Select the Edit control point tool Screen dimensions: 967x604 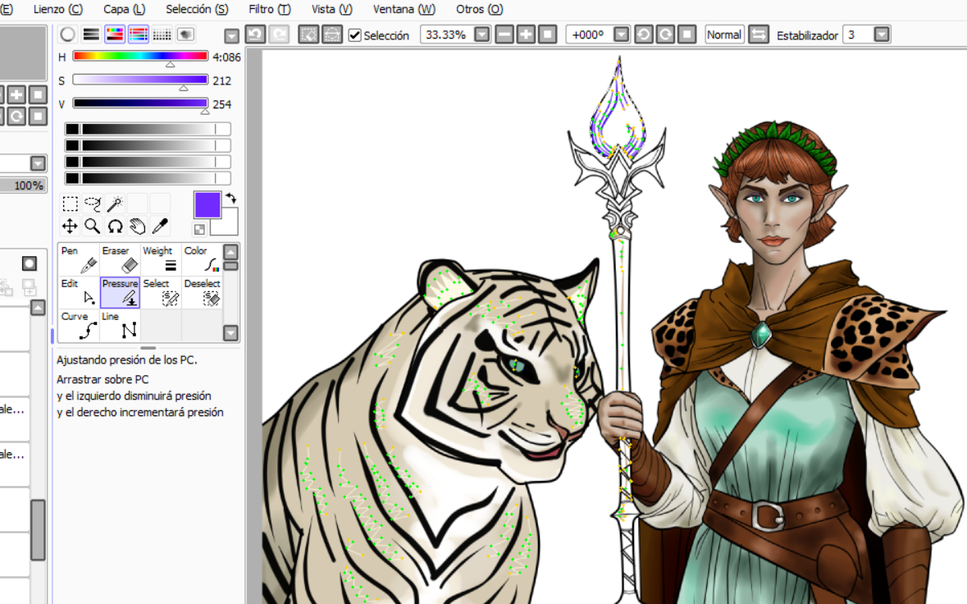pyautogui.click(x=79, y=292)
